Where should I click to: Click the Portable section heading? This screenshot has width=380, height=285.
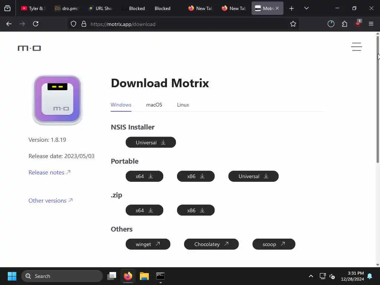125,161
